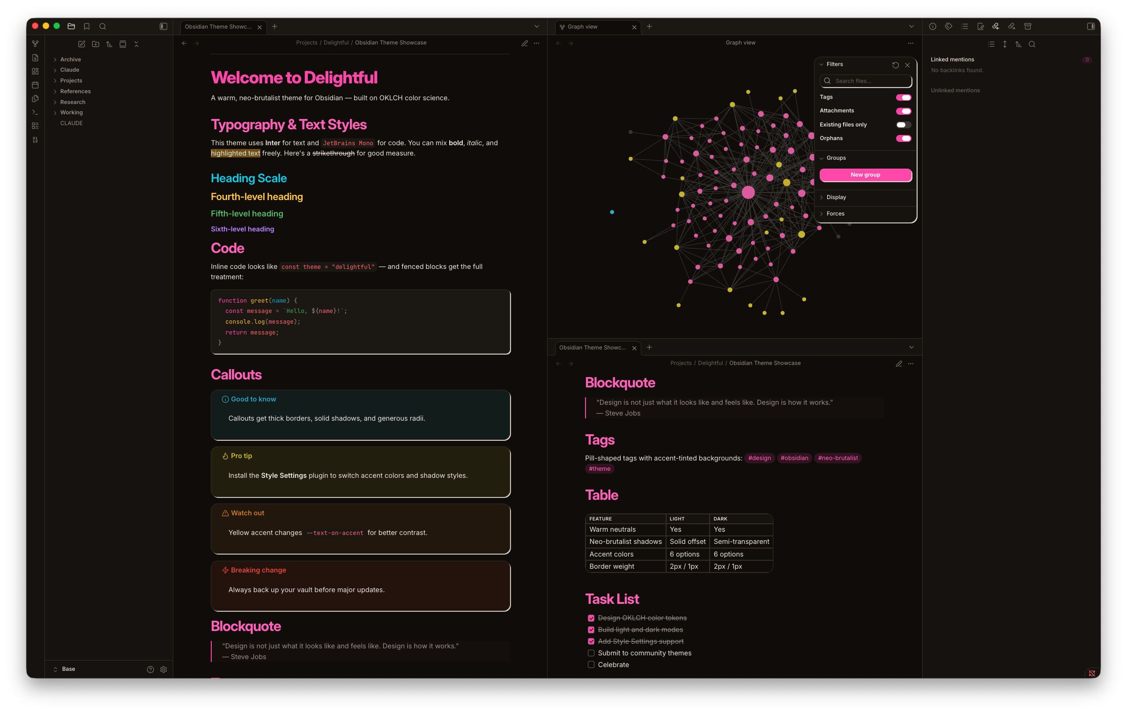Collapse all folders in file explorer
The image size is (1127, 713).
[x=136, y=44]
